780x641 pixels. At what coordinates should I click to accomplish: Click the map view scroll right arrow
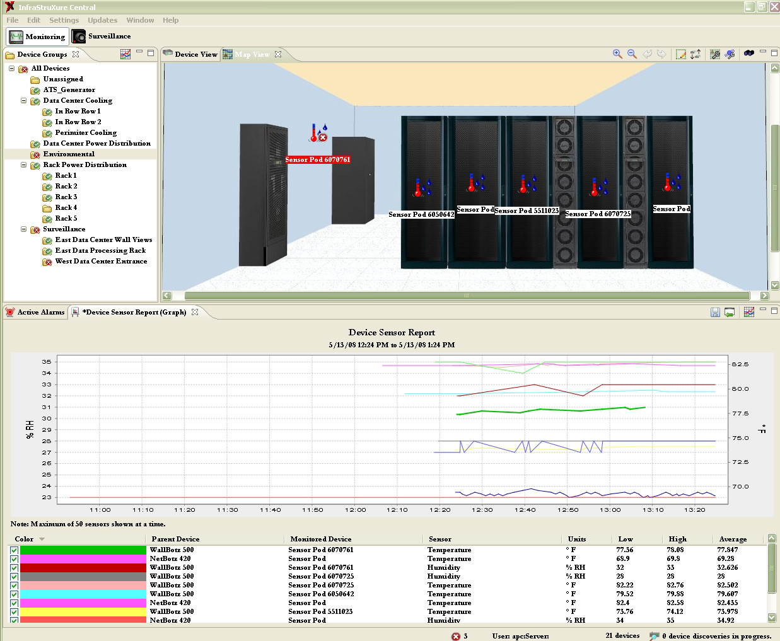pos(764,296)
